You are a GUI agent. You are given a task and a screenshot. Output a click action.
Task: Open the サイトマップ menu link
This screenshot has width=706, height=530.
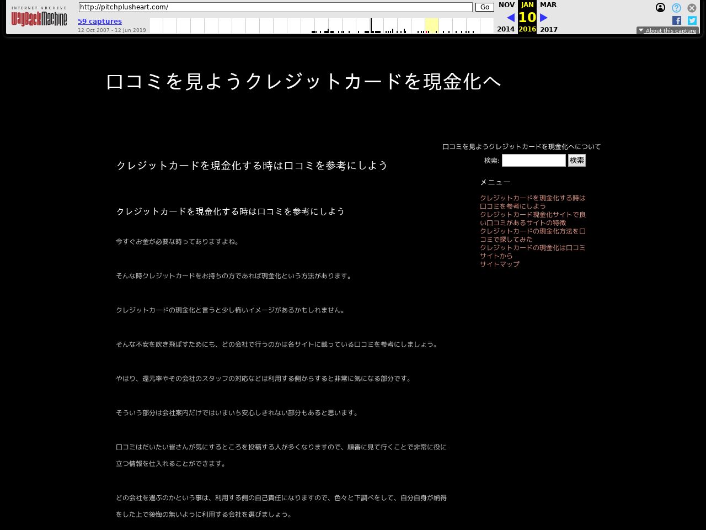pos(500,264)
